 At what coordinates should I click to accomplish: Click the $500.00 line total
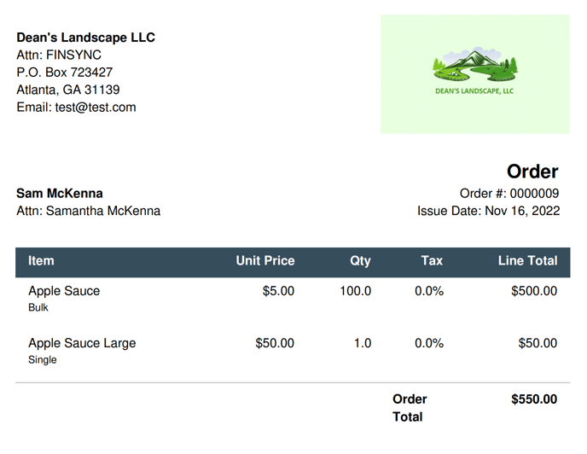[x=534, y=291]
